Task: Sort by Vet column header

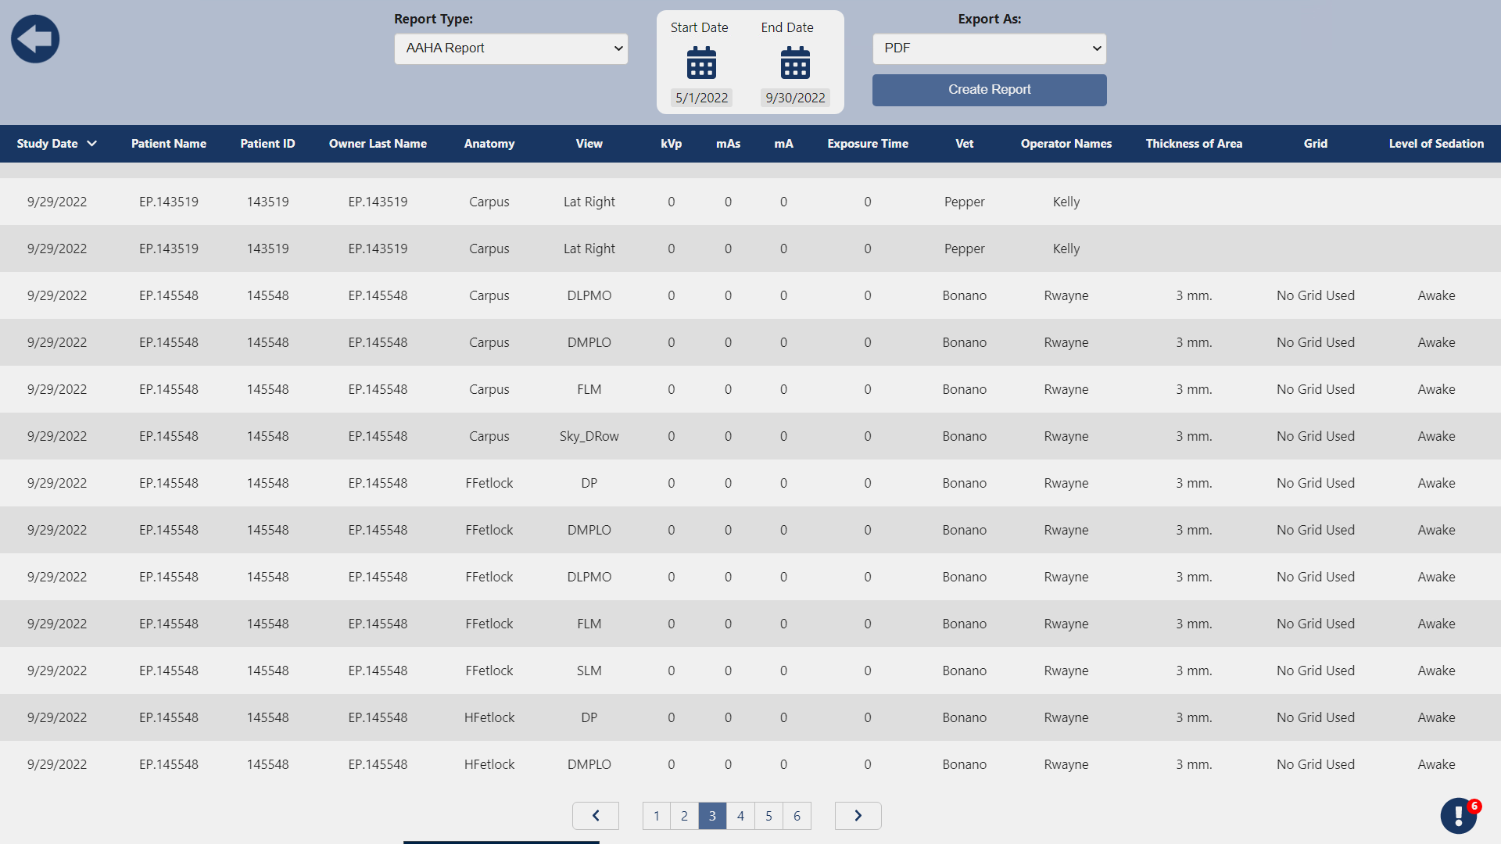Action: [x=965, y=144]
